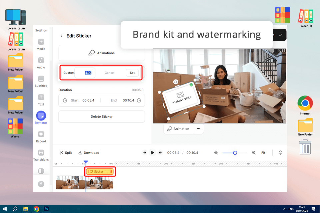Zoom out the timeline

pos(216,153)
